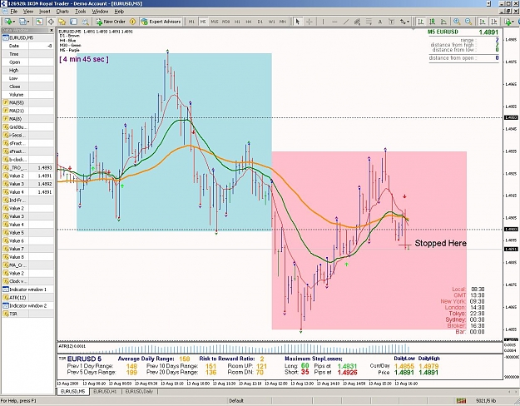Expand the Profiles dropdown arrow
520x406 pixels.
tap(28, 22)
